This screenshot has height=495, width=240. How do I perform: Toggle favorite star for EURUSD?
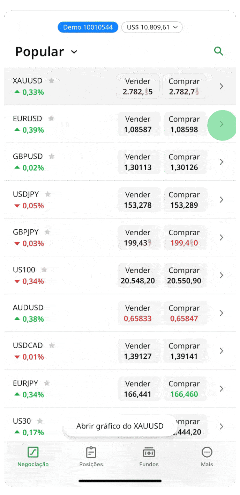coord(51,119)
